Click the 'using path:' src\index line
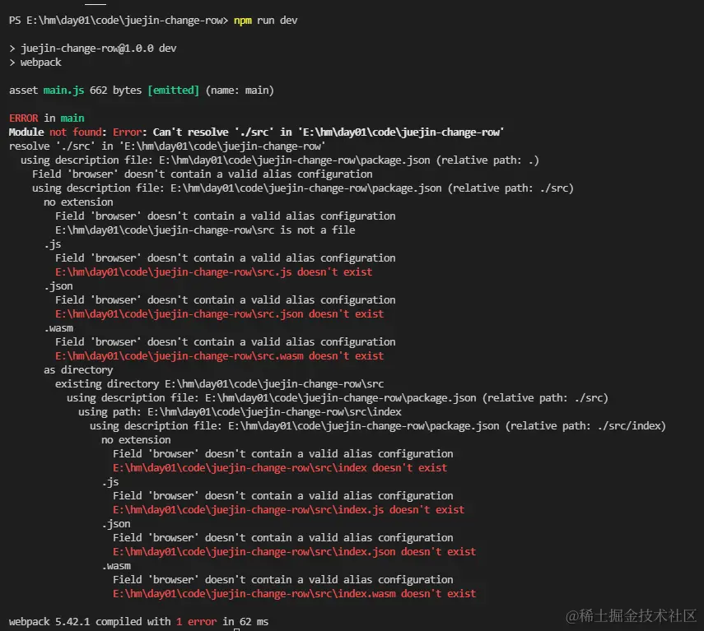This screenshot has width=704, height=631. (x=240, y=411)
